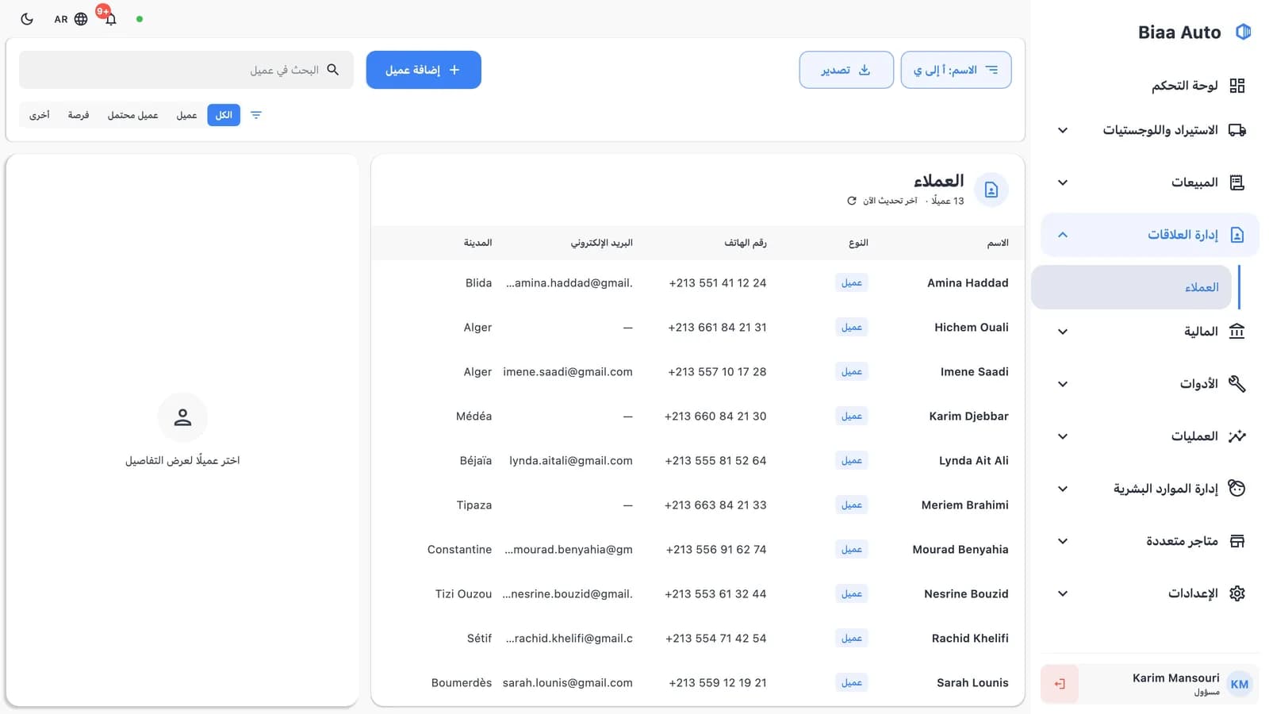
Task: Click phone +213 660 84 21 30
Action: point(715,416)
